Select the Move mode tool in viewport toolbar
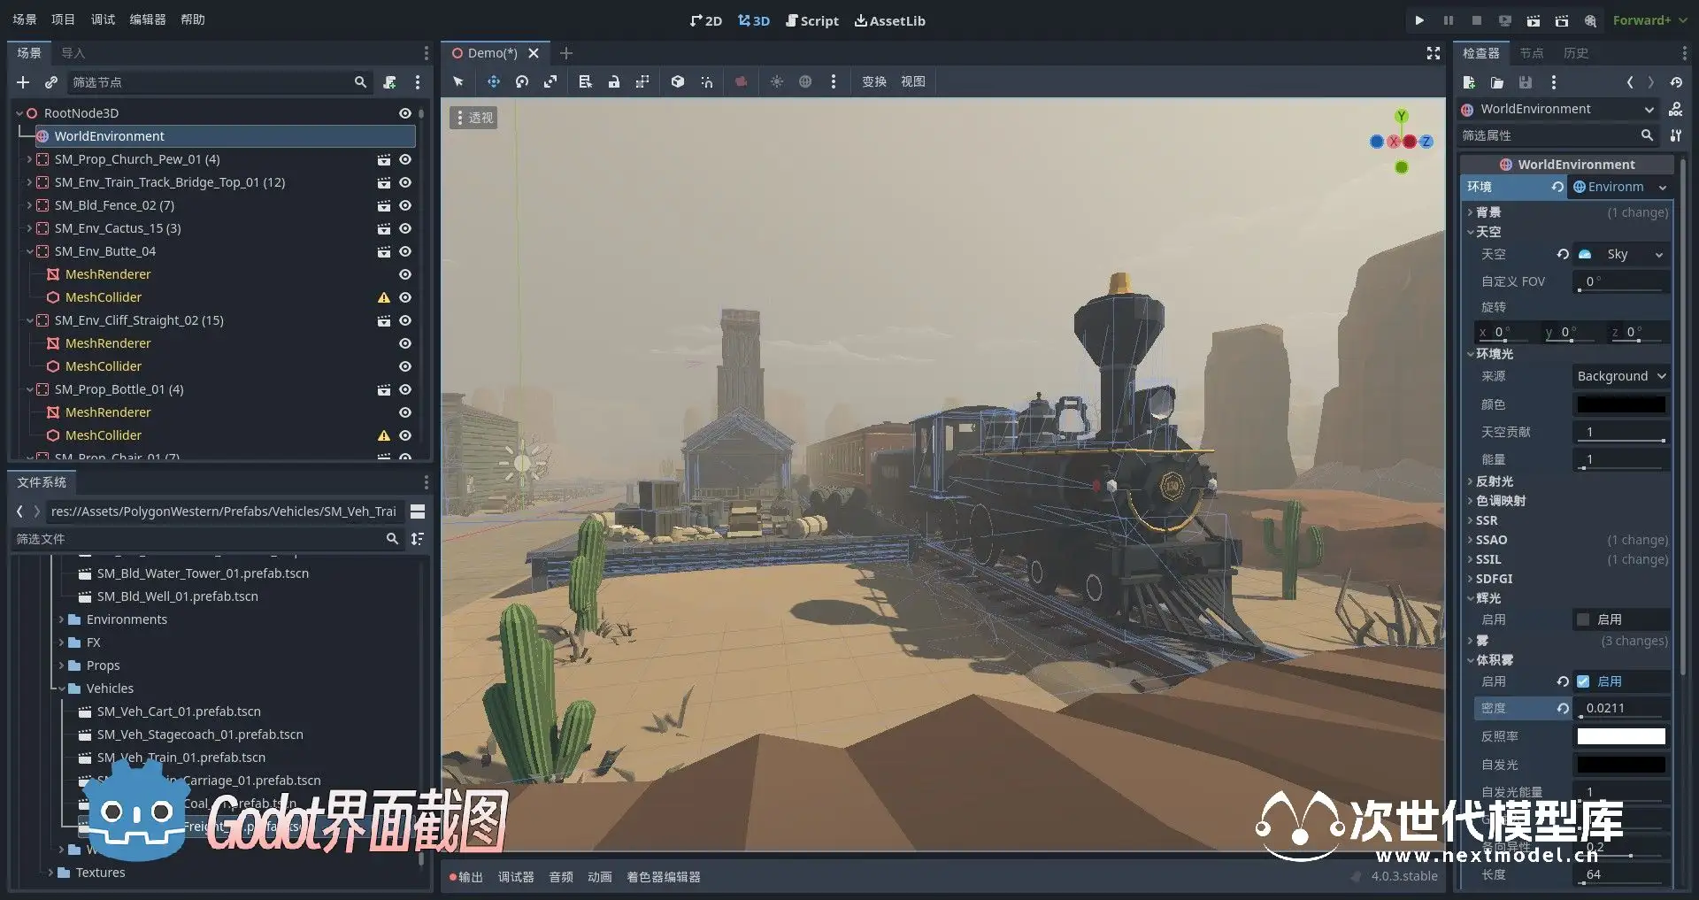The height and width of the screenshot is (900, 1699). click(493, 81)
